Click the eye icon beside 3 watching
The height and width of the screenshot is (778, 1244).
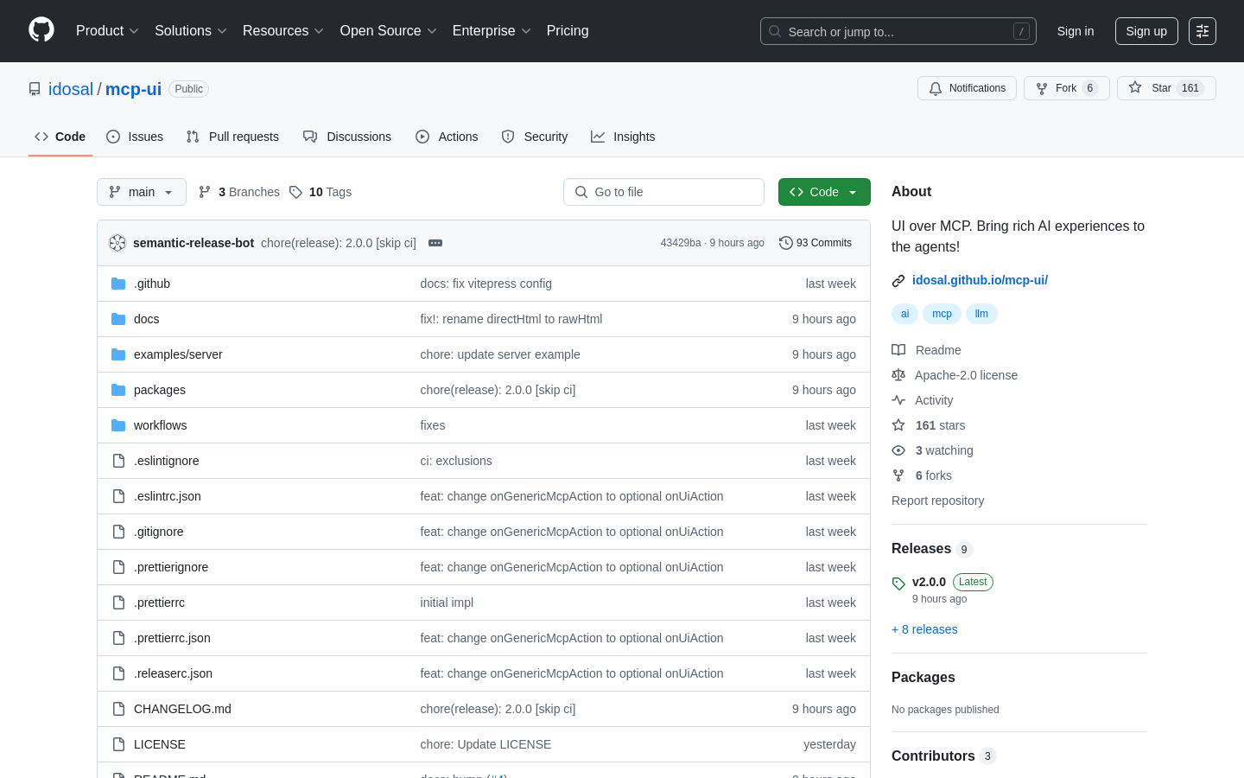coord(898,450)
